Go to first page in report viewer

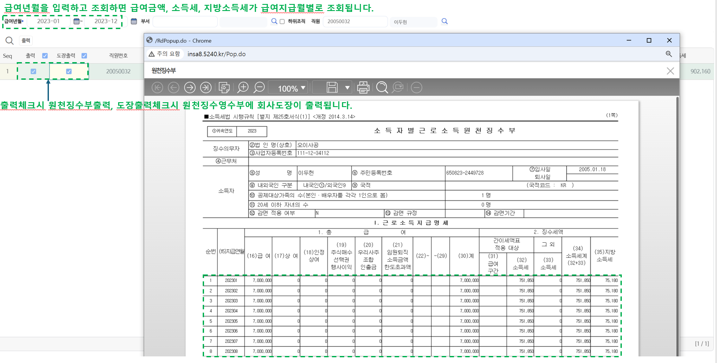157,88
